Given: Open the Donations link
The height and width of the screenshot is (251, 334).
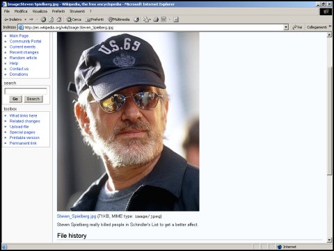Looking at the screenshot, I should tap(19, 74).
